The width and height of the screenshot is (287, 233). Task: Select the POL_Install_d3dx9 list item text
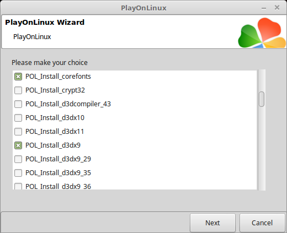click(x=53, y=145)
